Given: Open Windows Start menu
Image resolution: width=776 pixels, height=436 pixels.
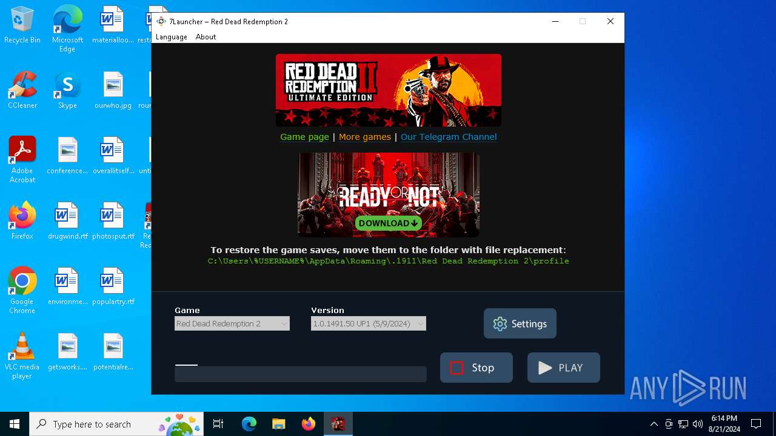Looking at the screenshot, I should (x=15, y=424).
